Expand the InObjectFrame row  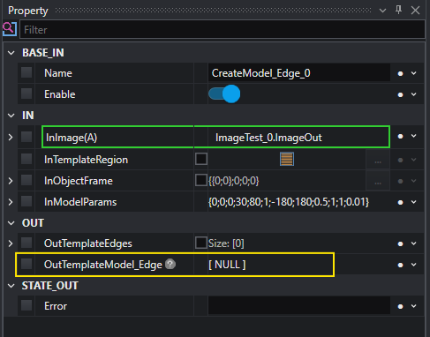tap(11, 181)
